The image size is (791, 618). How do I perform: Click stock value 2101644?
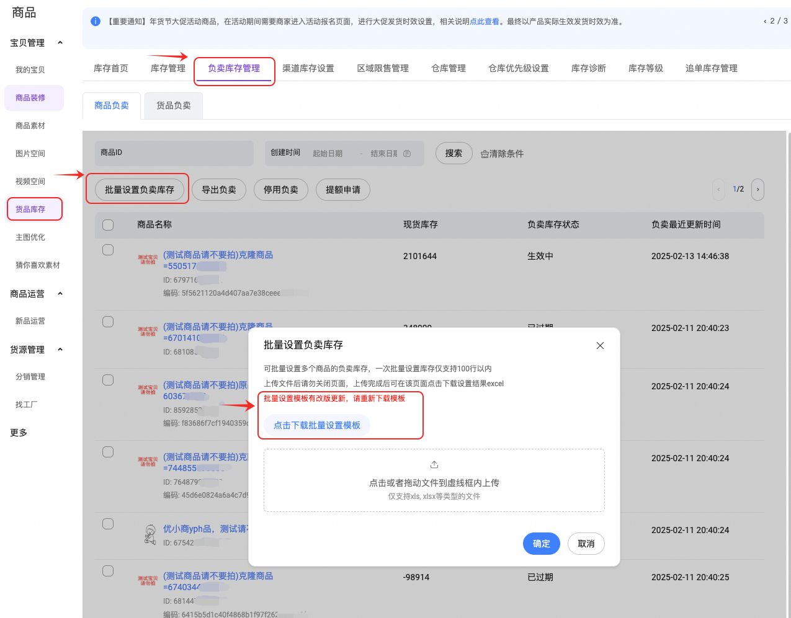tap(420, 256)
